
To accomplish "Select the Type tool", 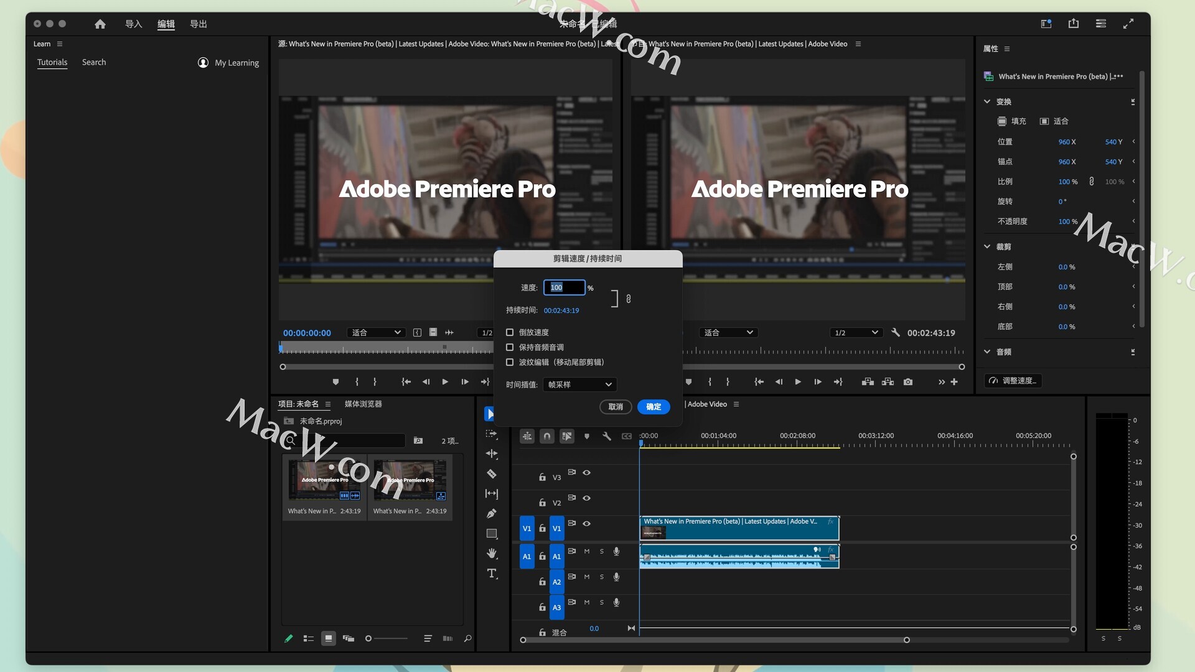I will (492, 573).
